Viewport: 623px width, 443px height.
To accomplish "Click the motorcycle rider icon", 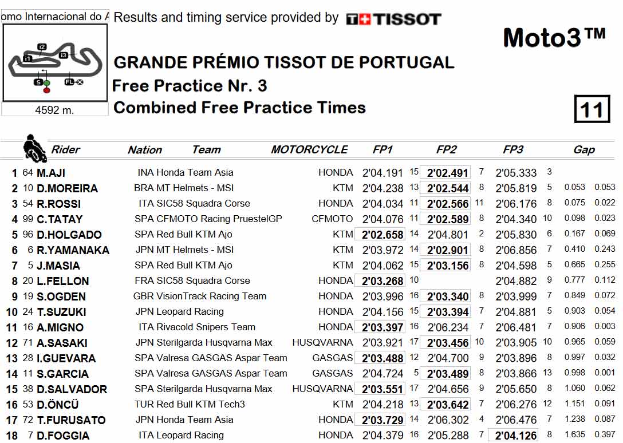I will pos(34,148).
